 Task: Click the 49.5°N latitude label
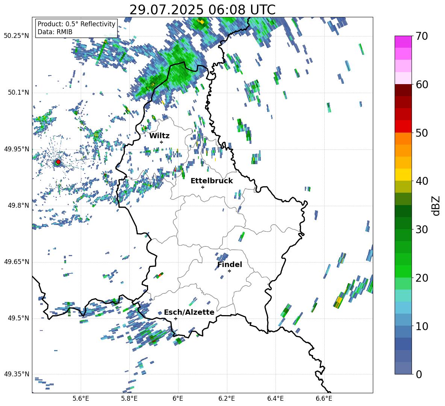(x=18, y=318)
